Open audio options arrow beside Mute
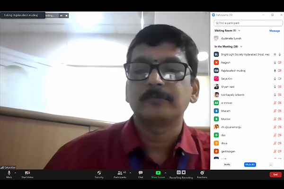Image resolution: width=284 pixels, height=189 pixels. point(16,172)
